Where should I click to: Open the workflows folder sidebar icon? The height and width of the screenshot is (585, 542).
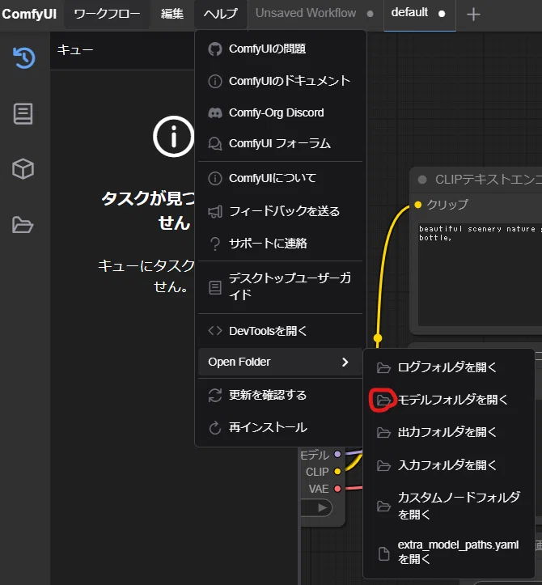coord(23,224)
